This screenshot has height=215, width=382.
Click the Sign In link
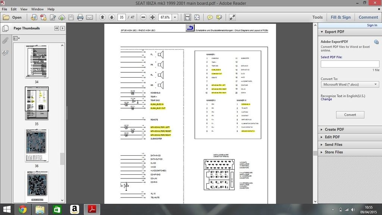coord(372,25)
